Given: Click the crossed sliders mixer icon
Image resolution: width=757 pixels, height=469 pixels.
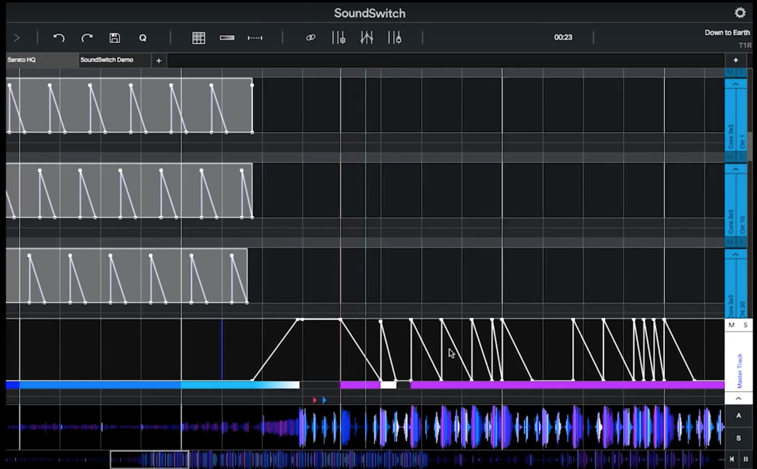Looking at the screenshot, I should [x=367, y=38].
